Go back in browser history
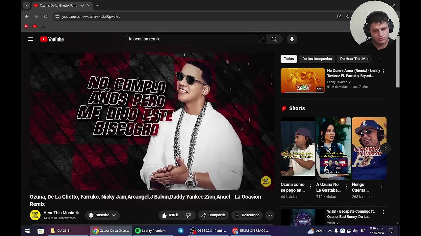The image size is (421, 236). click(x=27, y=16)
